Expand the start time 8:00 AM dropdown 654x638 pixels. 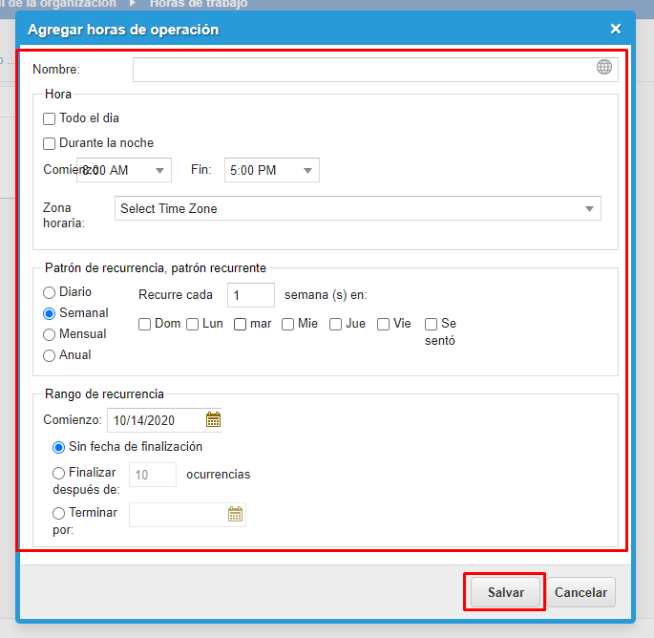(x=124, y=170)
